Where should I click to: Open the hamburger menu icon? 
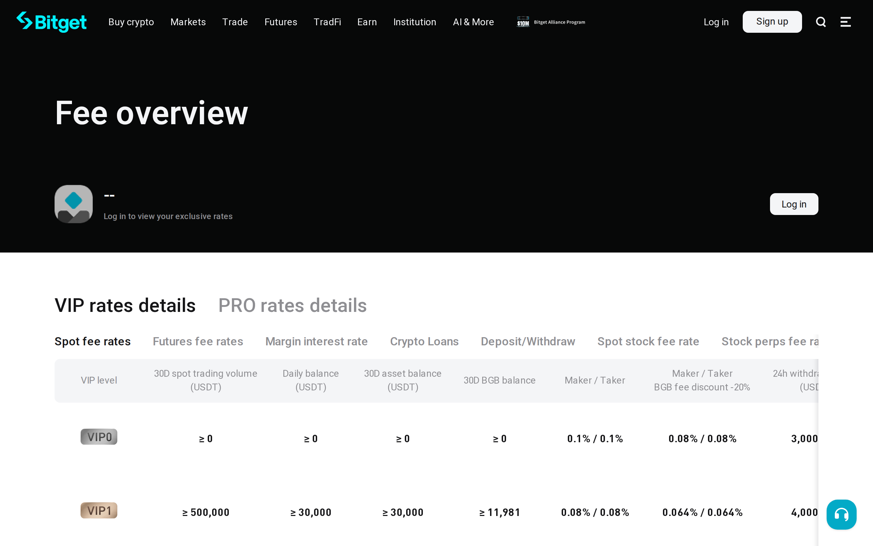pyautogui.click(x=846, y=22)
